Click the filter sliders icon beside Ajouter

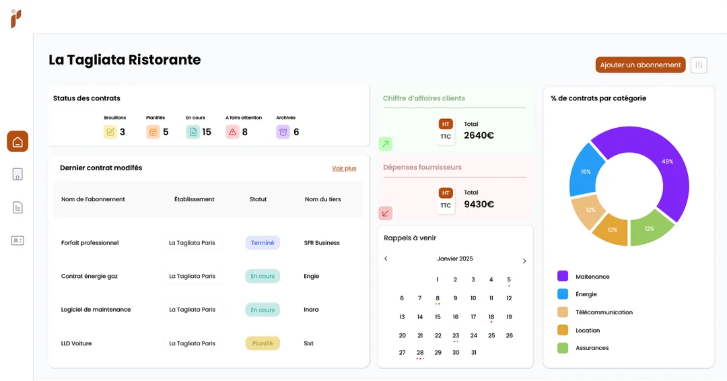tap(699, 65)
